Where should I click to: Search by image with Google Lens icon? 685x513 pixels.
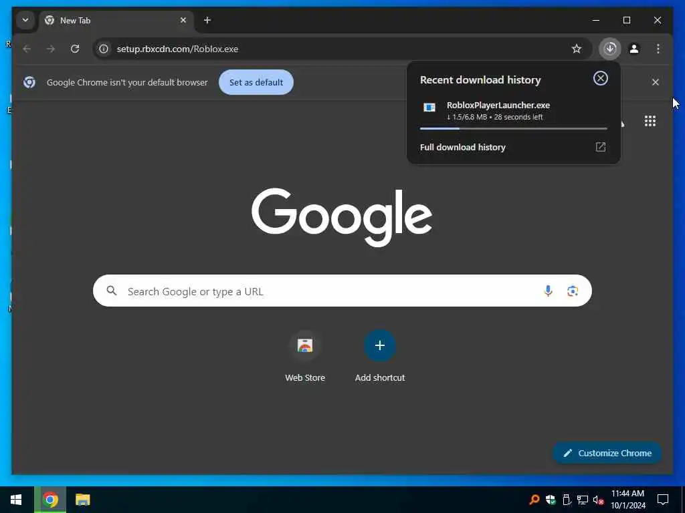pyautogui.click(x=573, y=291)
